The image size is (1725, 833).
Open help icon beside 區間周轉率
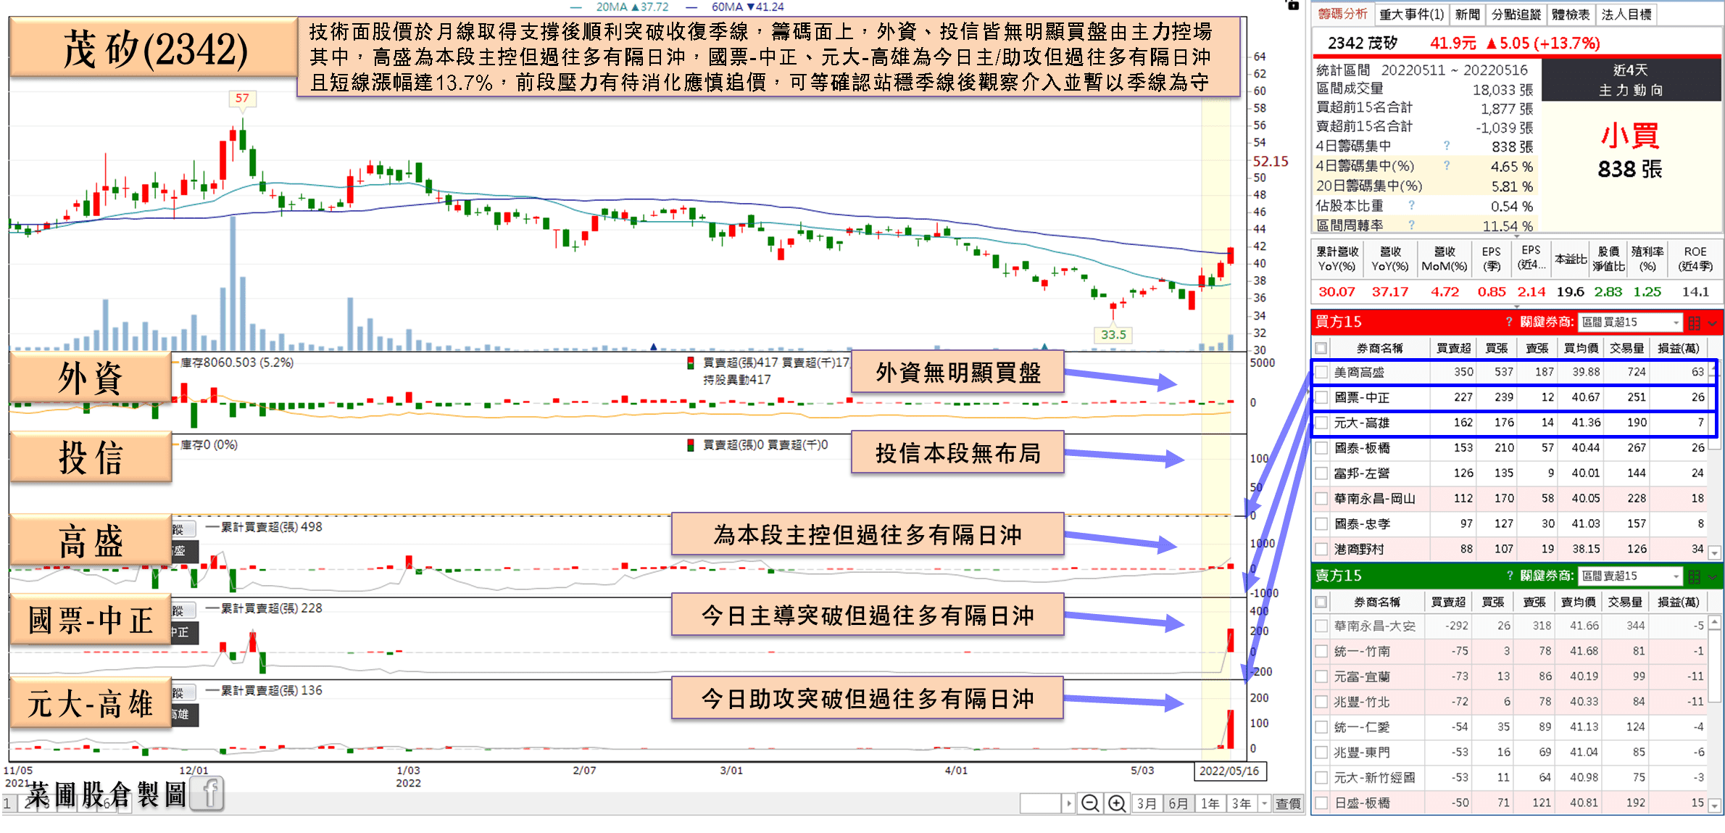tap(1411, 225)
